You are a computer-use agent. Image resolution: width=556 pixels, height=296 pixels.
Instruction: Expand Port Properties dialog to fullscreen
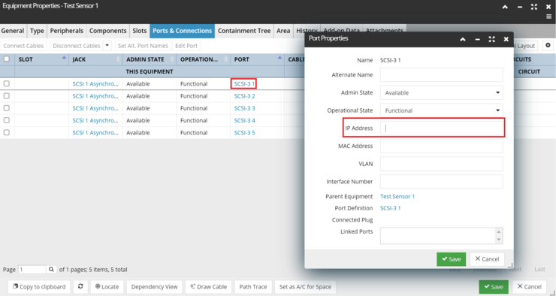click(492, 39)
